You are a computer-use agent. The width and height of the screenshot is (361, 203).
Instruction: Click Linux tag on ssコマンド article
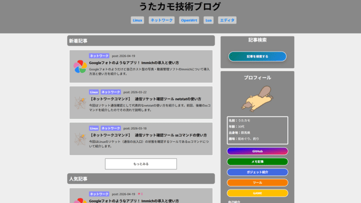94,128
